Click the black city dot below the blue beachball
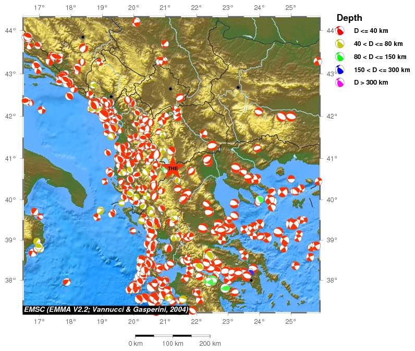This screenshot has height=351, width=415. click(251, 280)
